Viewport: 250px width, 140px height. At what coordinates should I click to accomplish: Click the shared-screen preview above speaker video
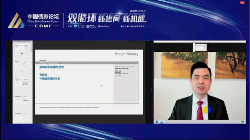(201, 47)
